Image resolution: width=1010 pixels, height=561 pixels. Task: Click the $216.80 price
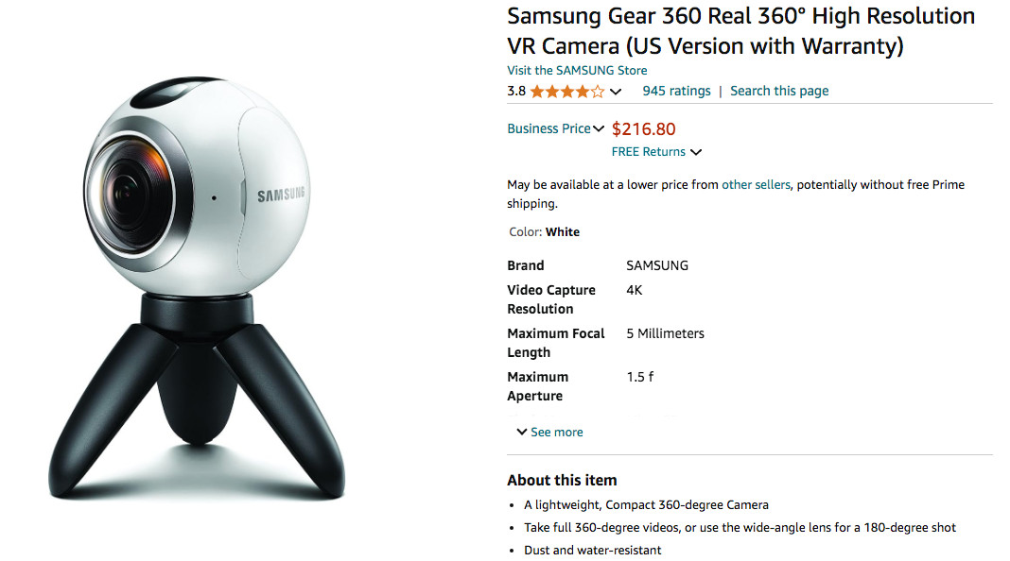(x=643, y=129)
